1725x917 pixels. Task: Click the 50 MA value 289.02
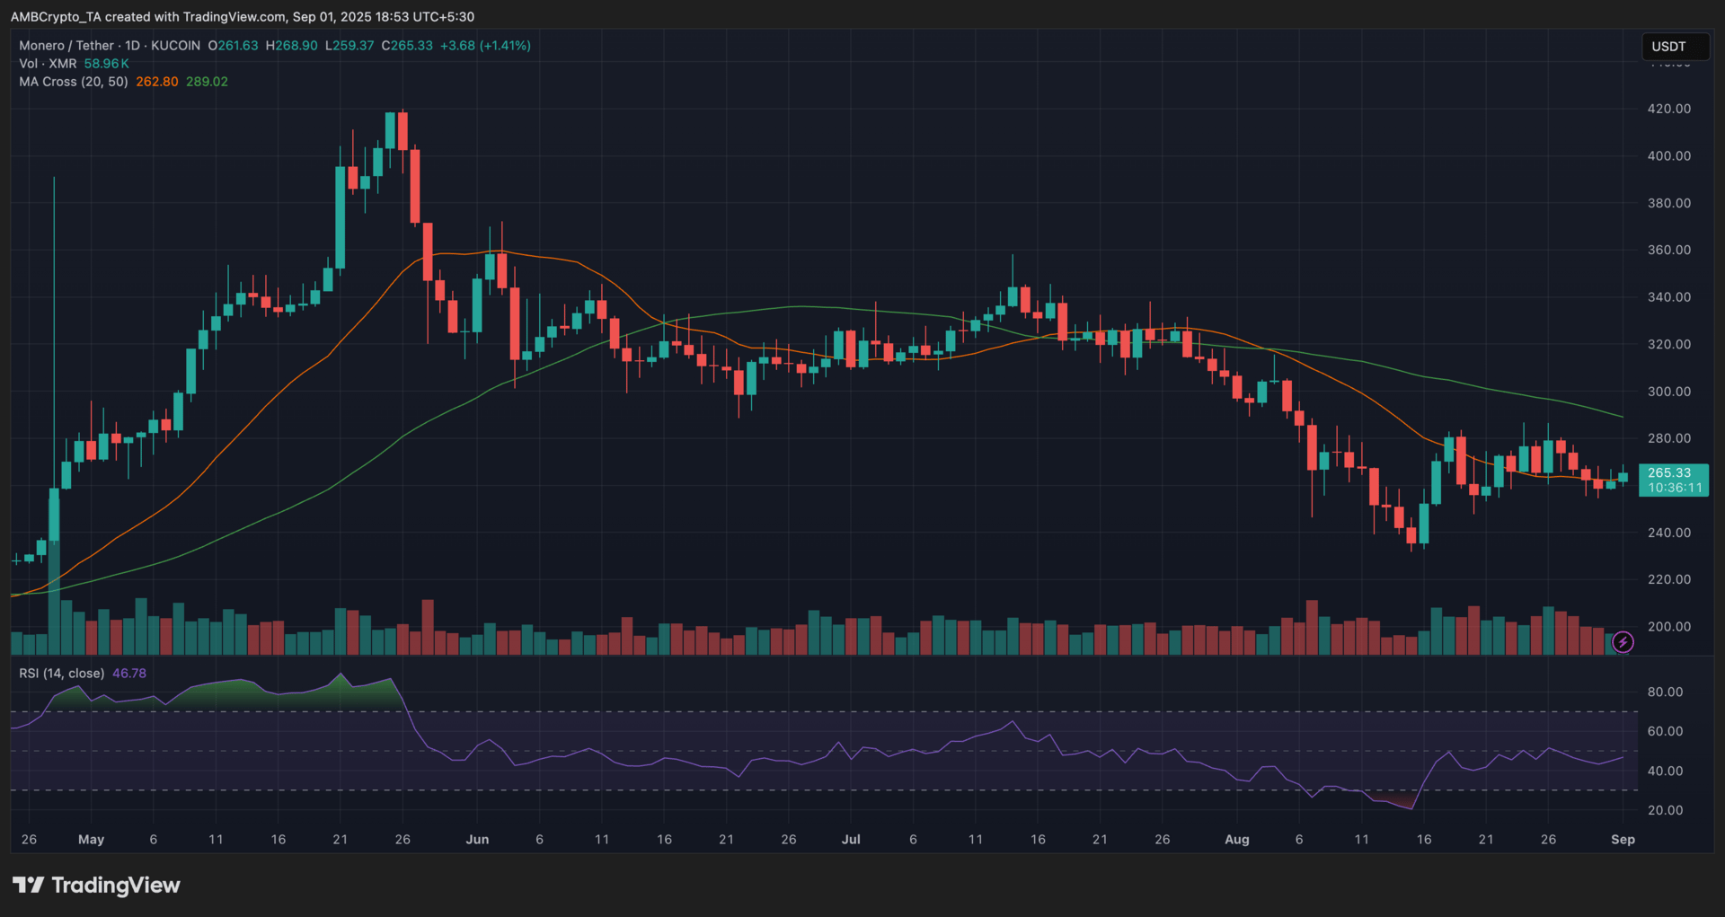pyautogui.click(x=207, y=82)
